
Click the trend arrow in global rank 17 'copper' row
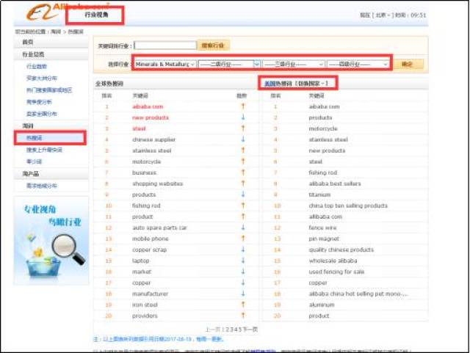(x=243, y=283)
